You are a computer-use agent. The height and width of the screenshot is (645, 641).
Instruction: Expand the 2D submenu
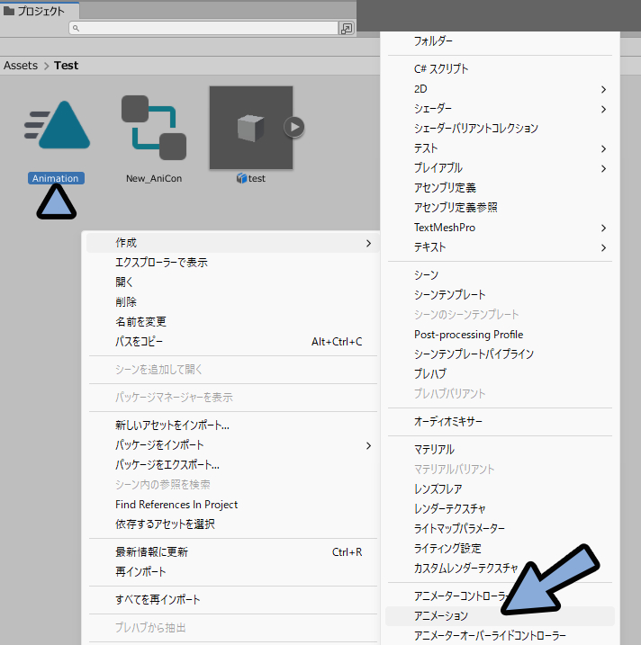click(500, 89)
